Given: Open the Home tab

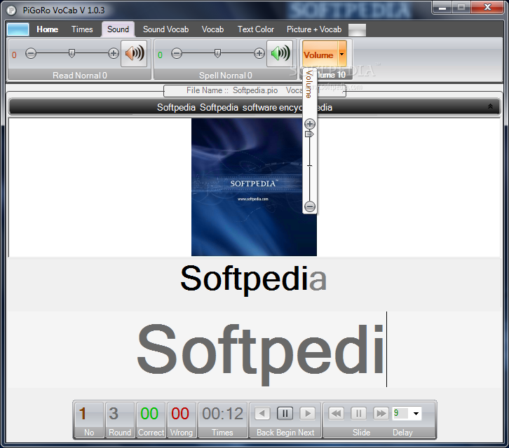Looking at the screenshot, I should [x=48, y=29].
